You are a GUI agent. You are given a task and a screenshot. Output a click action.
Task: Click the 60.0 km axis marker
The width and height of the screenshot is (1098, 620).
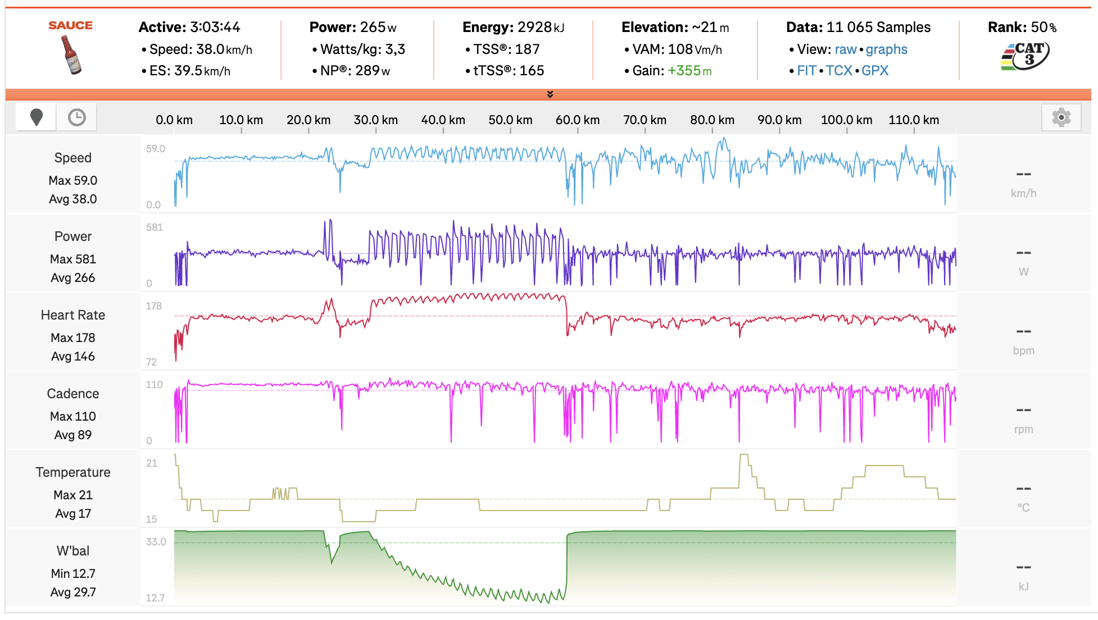(x=578, y=120)
